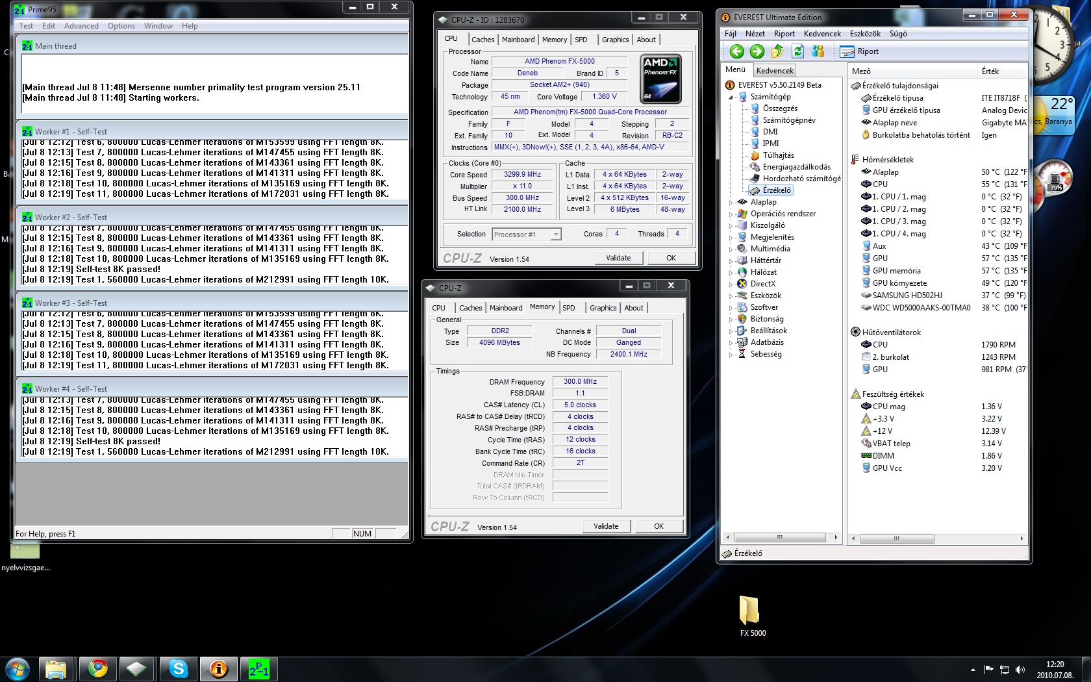Screen dimensions: 1091x682
Task: Expand the Kiszolgáló tree node
Action: point(731,226)
